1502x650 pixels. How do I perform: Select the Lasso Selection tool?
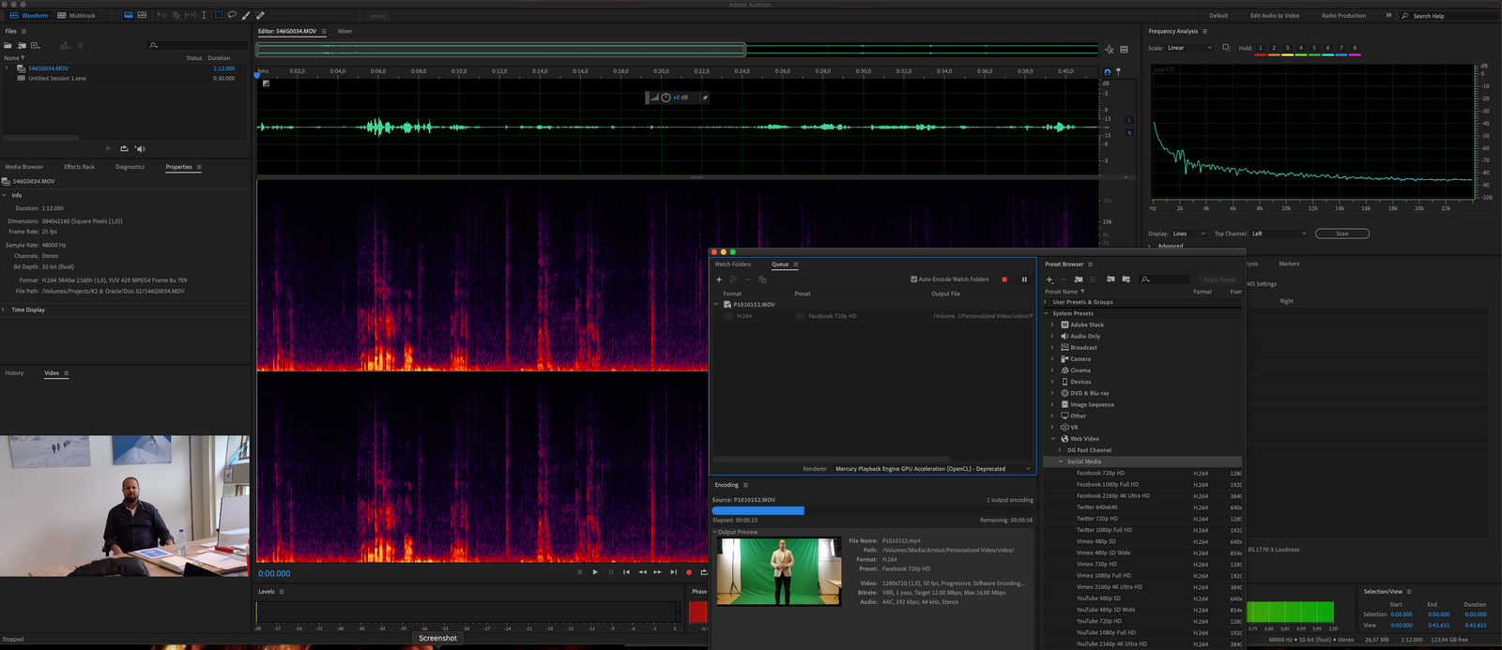232,15
